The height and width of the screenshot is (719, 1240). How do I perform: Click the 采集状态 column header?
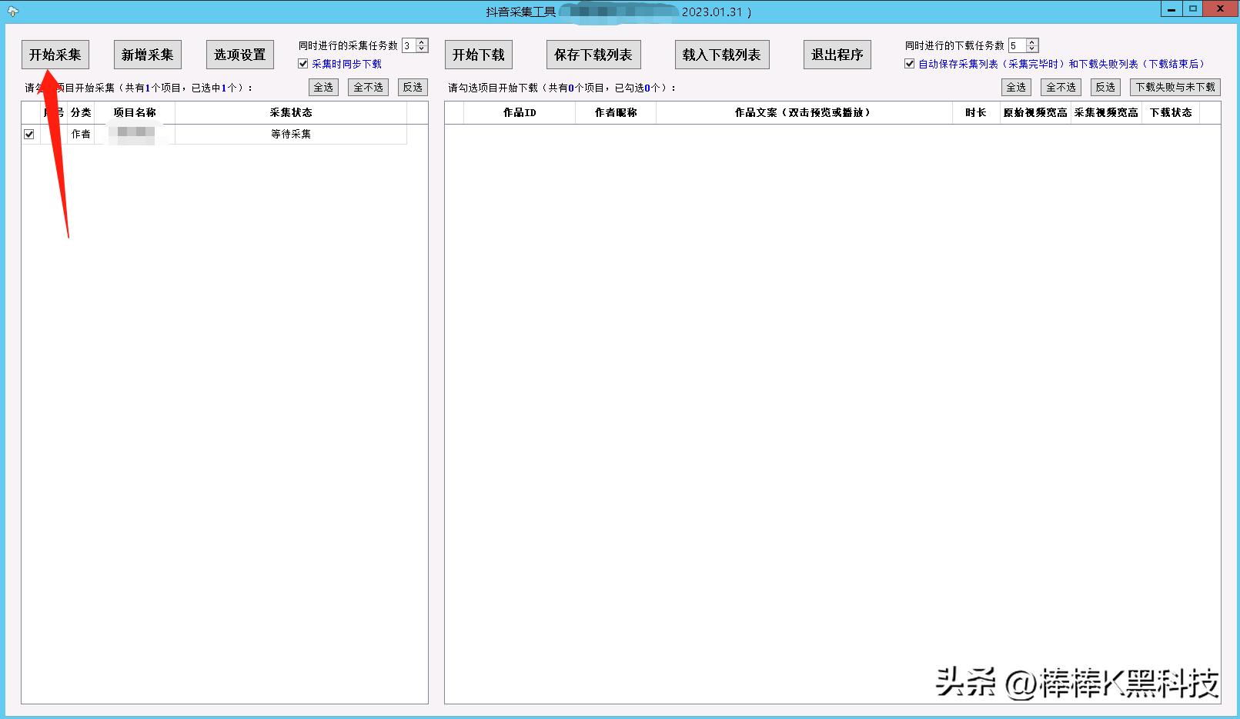pos(289,112)
